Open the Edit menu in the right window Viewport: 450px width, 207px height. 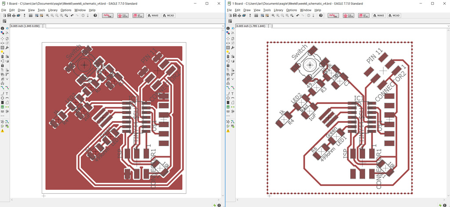pyautogui.click(x=237, y=10)
